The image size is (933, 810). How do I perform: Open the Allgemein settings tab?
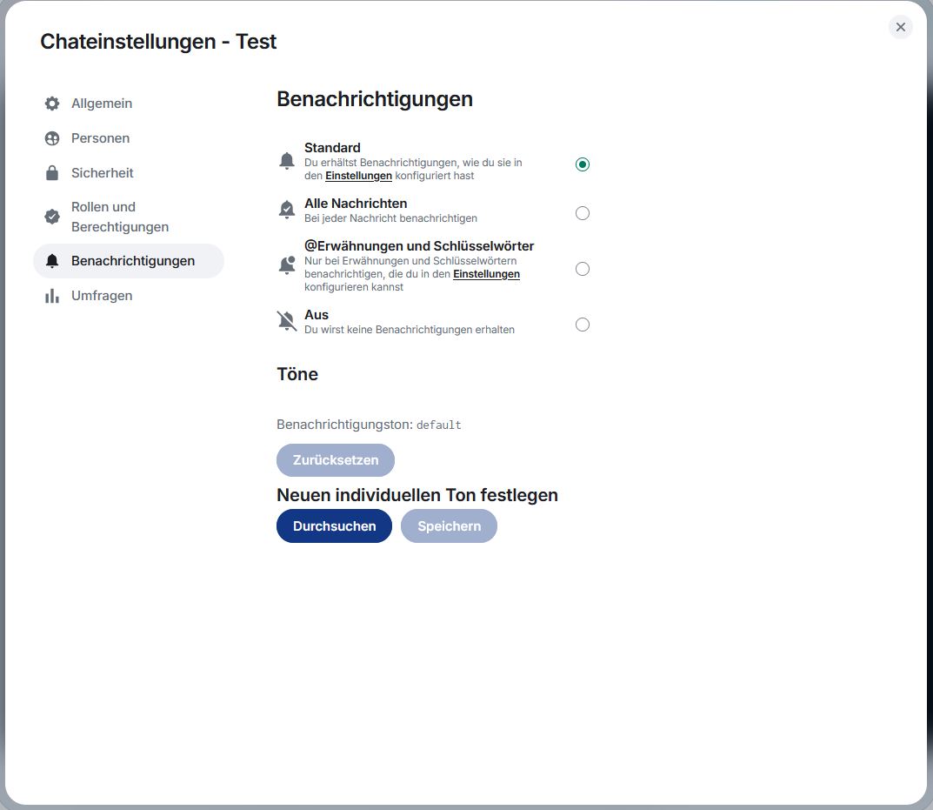102,104
